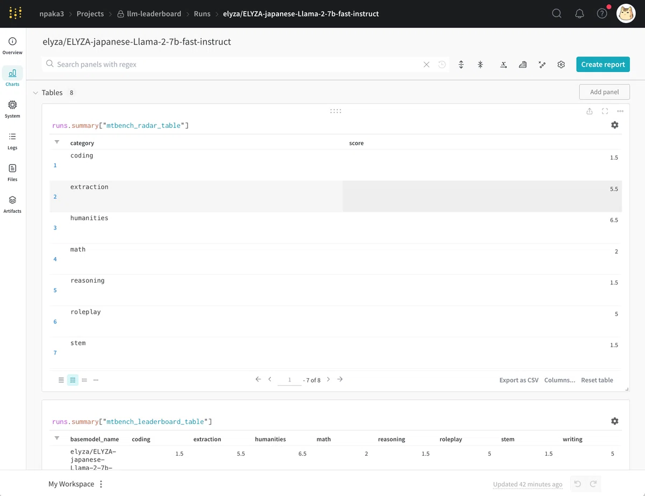Open My Workspace options three-dot menu

(x=101, y=484)
